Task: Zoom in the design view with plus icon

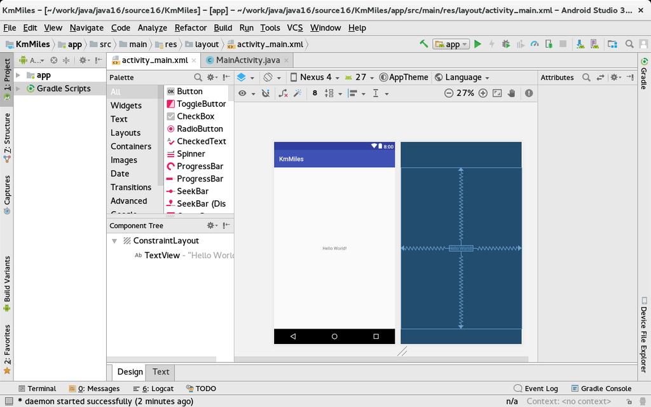Action: tap(483, 93)
